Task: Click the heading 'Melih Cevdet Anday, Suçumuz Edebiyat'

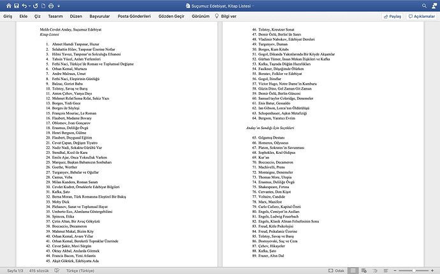Action: pyautogui.click(x=71, y=29)
